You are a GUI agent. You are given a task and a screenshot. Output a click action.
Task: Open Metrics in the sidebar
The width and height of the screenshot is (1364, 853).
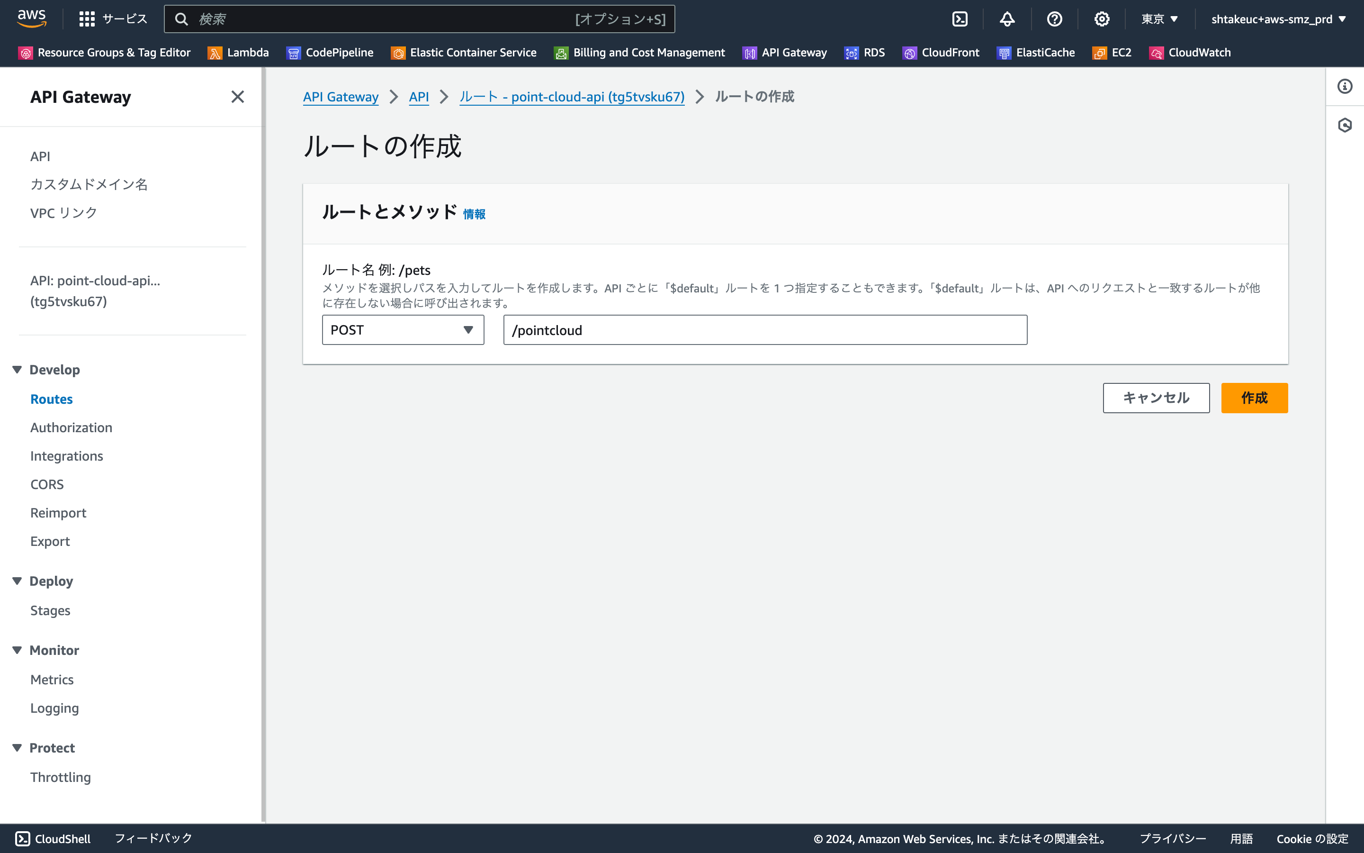point(52,679)
